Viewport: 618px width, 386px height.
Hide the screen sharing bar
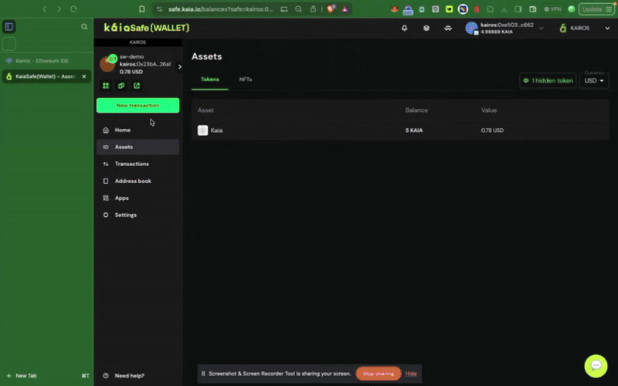tap(411, 374)
